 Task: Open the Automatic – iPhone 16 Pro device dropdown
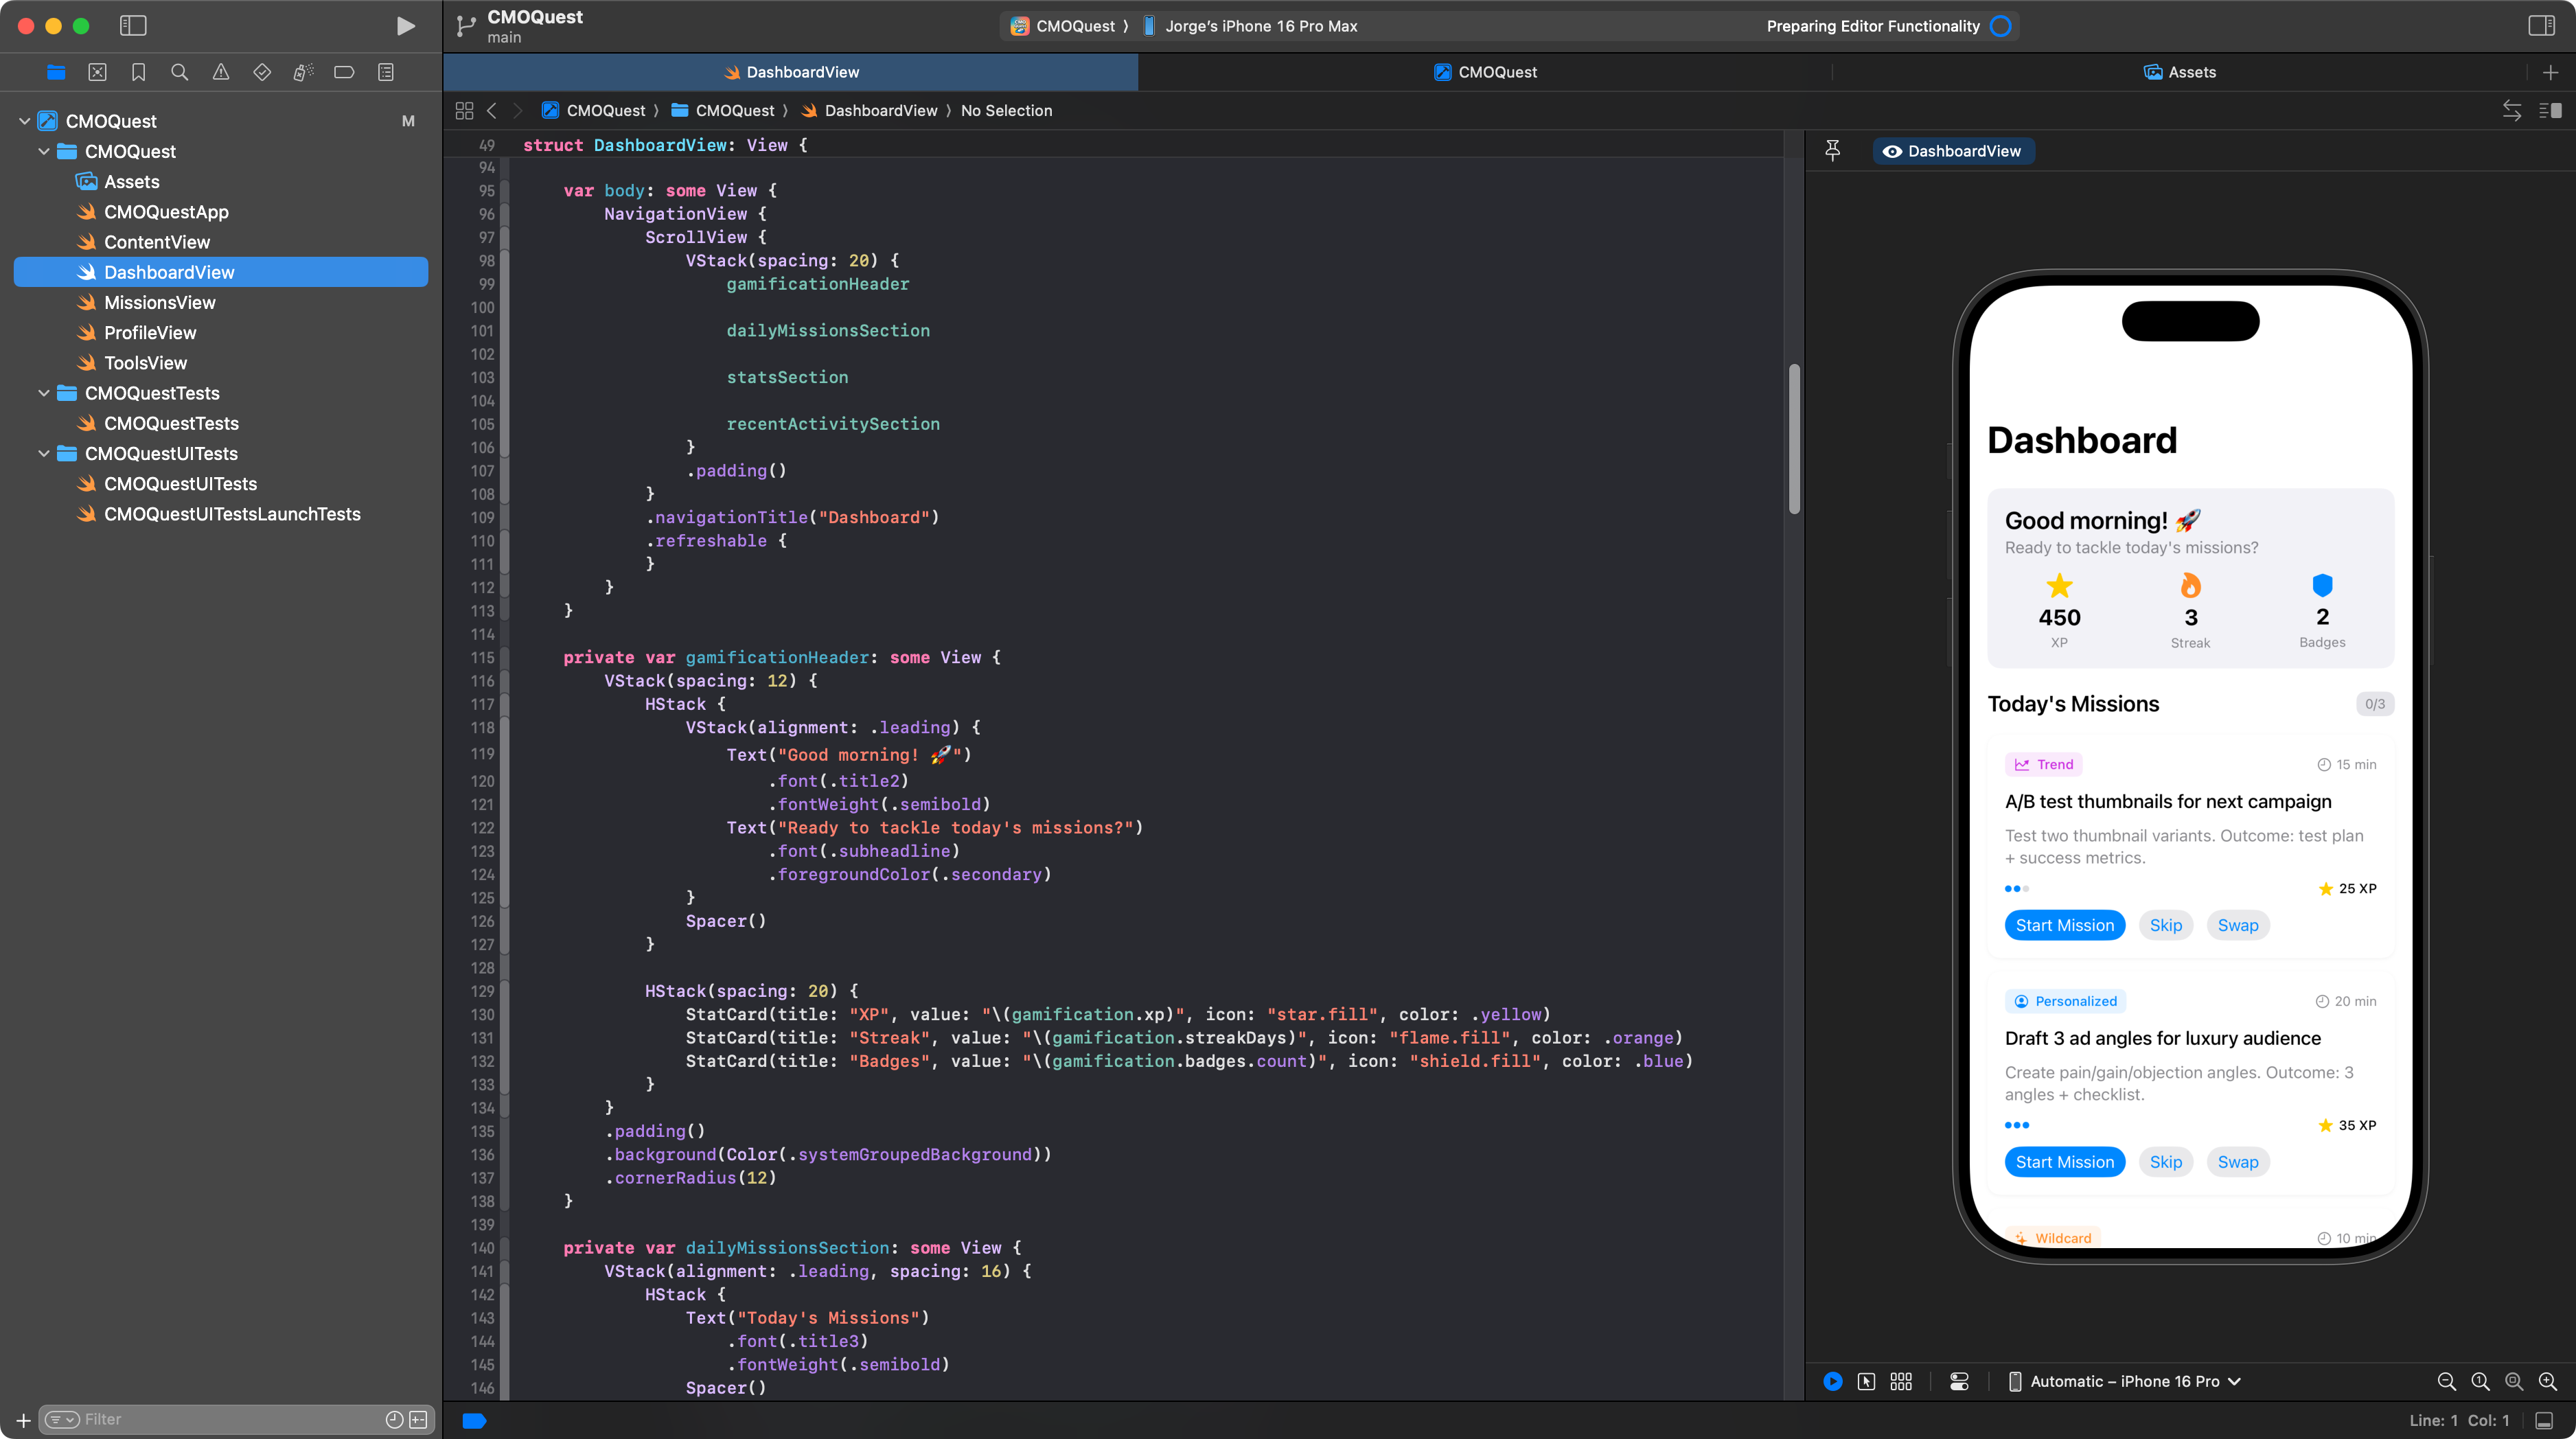[2124, 1381]
